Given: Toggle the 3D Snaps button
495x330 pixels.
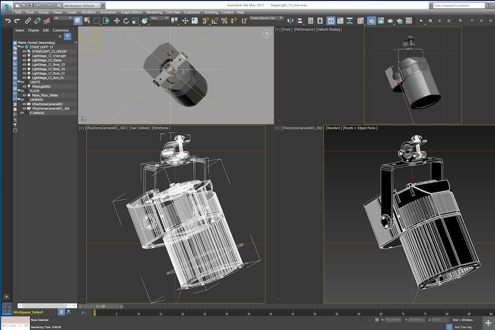Looking at the screenshot, I should click(205, 21).
